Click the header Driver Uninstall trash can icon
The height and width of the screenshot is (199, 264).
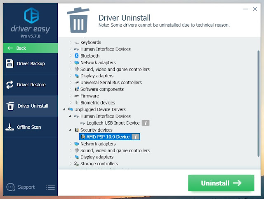click(x=78, y=20)
